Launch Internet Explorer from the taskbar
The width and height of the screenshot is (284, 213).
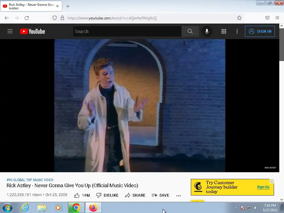[25, 207]
